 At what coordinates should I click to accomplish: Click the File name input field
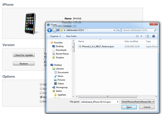(x=98, y=102)
